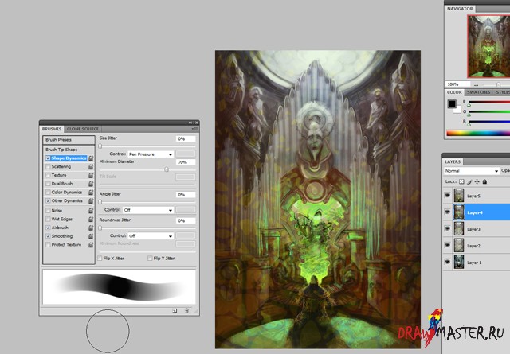The image size is (510, 354).
Task: Toggle lock icon beside Texture
Action: click(x=91, y=175)
